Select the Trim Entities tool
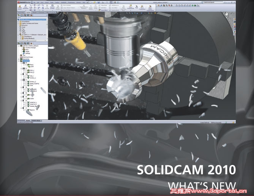Viewport: 254px width, 196px height. tap(47, 7)
